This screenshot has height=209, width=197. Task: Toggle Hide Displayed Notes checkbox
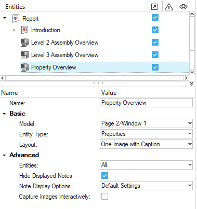(x=104, y=176)
